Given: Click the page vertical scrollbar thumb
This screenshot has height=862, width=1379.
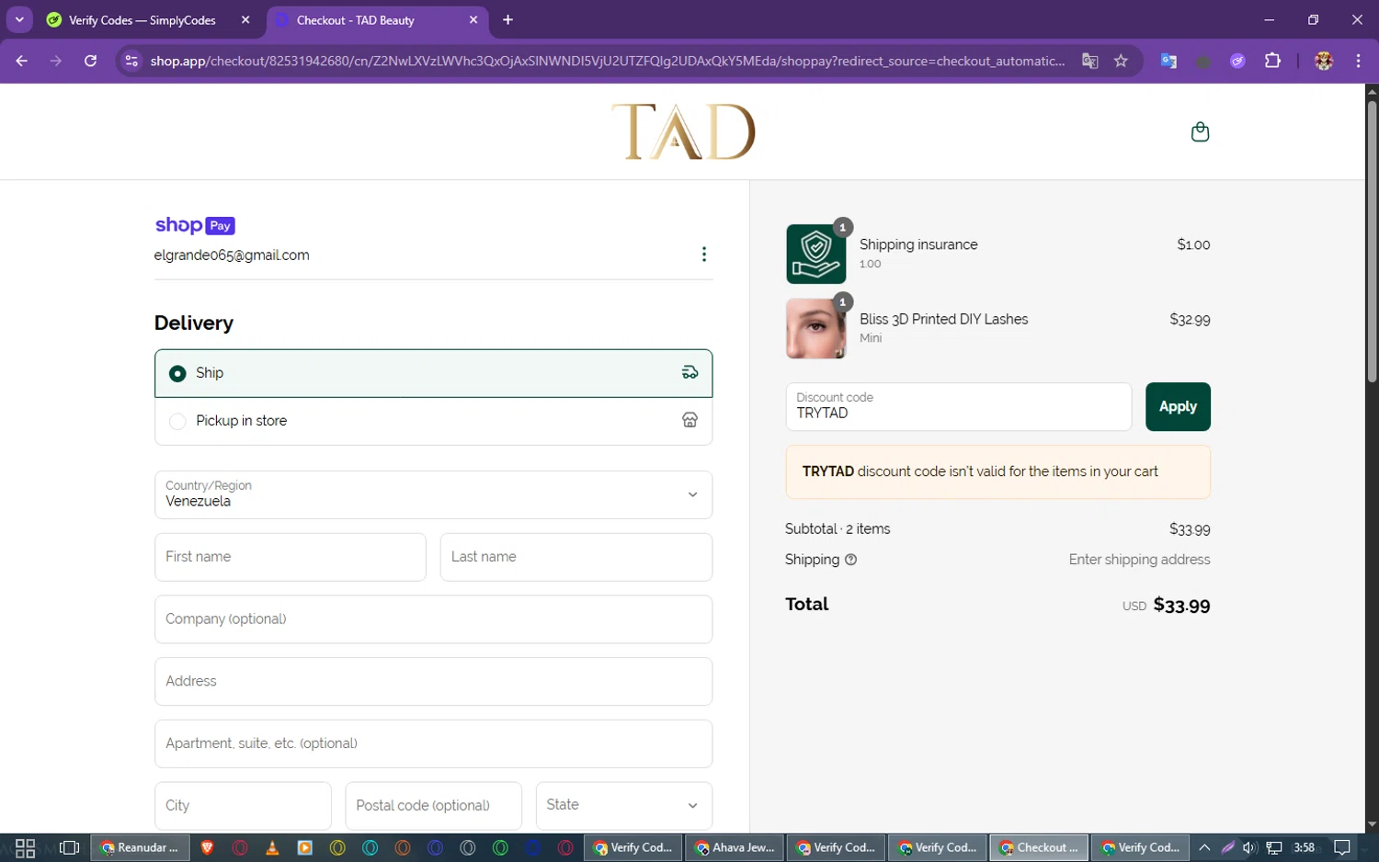Looking at the screenshot, I should click(1372, 241).
